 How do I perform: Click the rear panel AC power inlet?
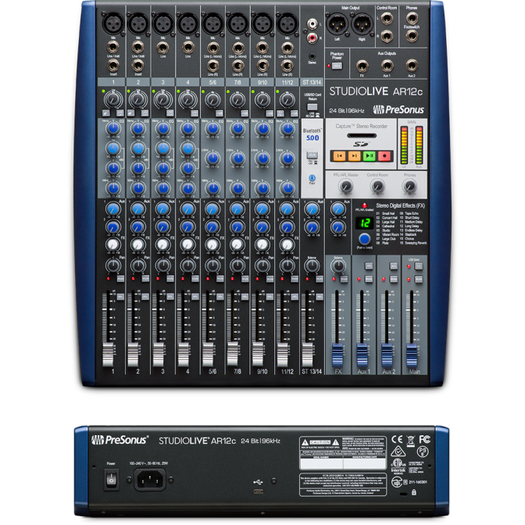point(150,480)
